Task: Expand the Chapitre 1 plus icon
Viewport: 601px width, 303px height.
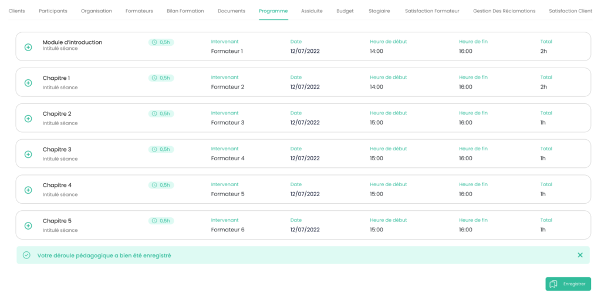Action: click(x=28, y=83)
